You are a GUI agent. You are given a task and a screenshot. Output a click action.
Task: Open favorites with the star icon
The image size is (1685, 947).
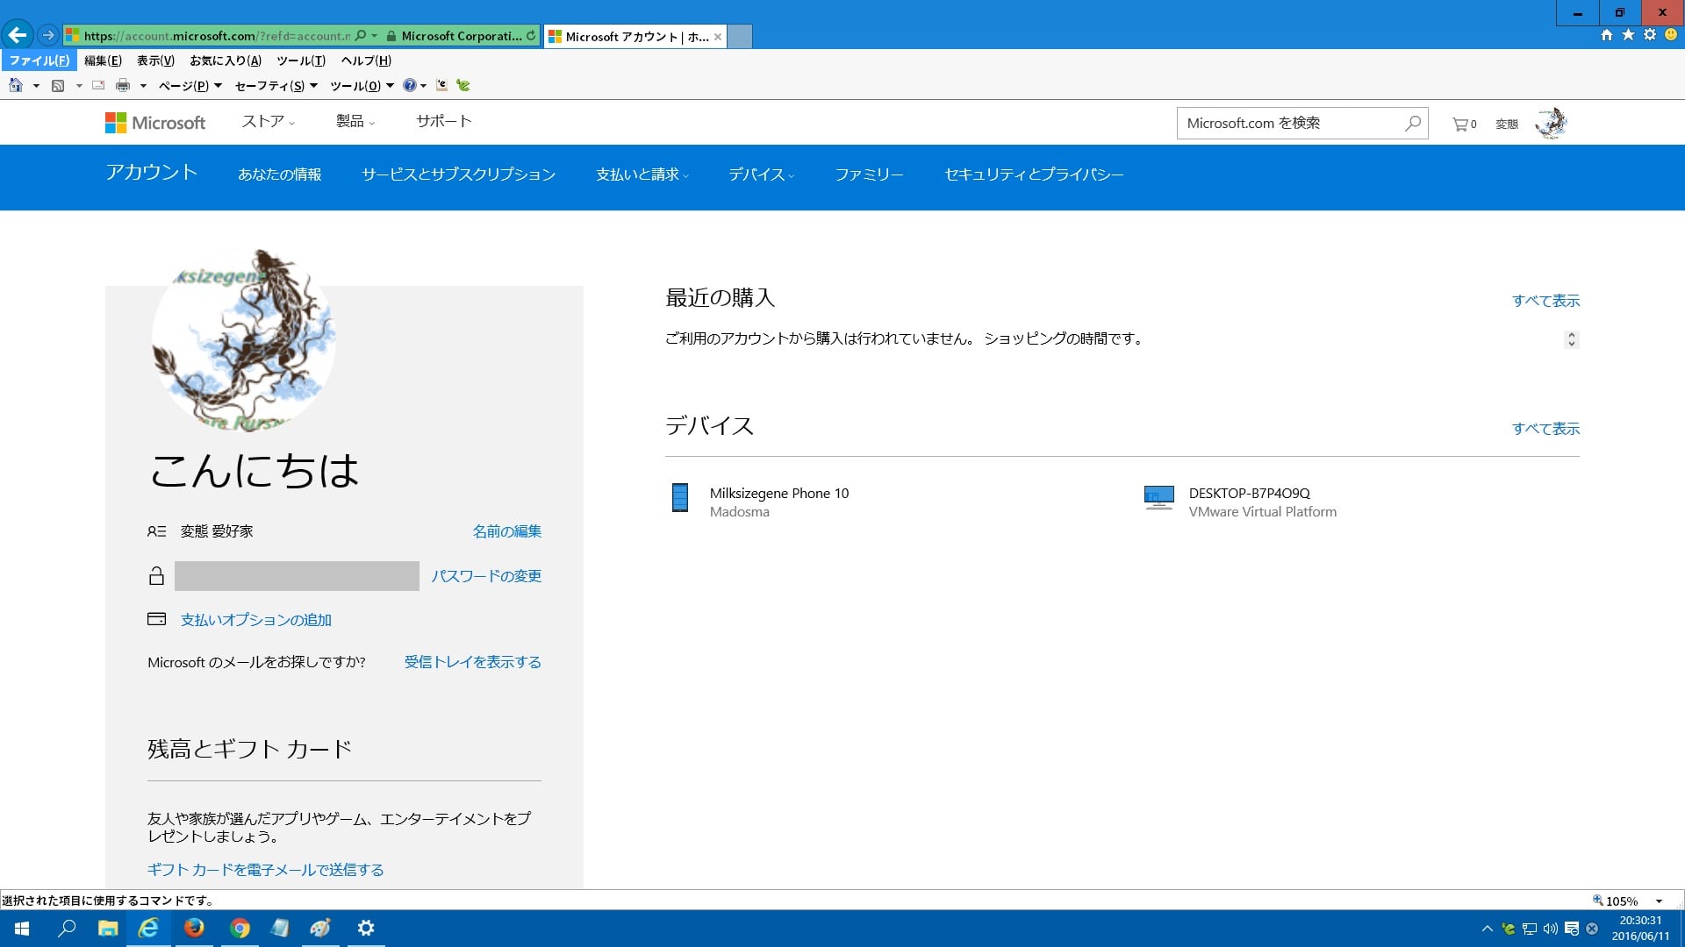pyautogui.click(x=1628, y=35)
